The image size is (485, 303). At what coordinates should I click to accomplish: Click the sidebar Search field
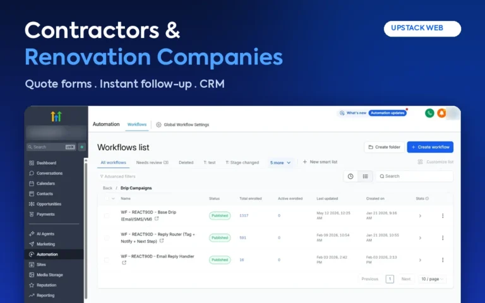point(52,147)
